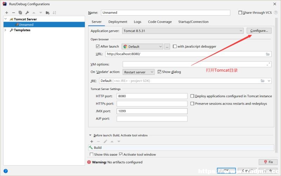This screenshot has height=176, width=281.
Task: Add a new configuration with plus icon
Action: 7,13
